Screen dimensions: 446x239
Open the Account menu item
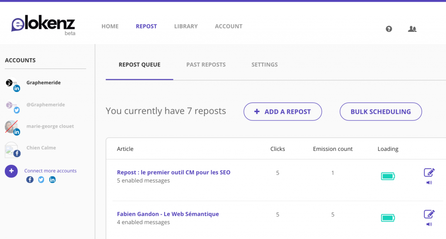(229, 26)
